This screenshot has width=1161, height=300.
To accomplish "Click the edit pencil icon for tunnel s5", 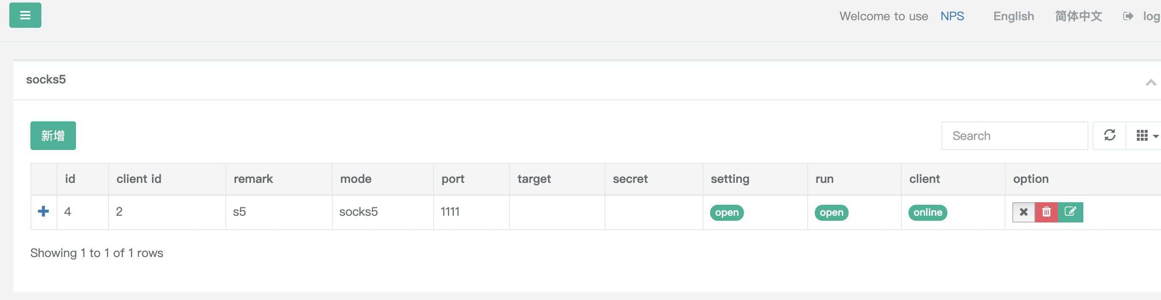I will point(1070,212).
